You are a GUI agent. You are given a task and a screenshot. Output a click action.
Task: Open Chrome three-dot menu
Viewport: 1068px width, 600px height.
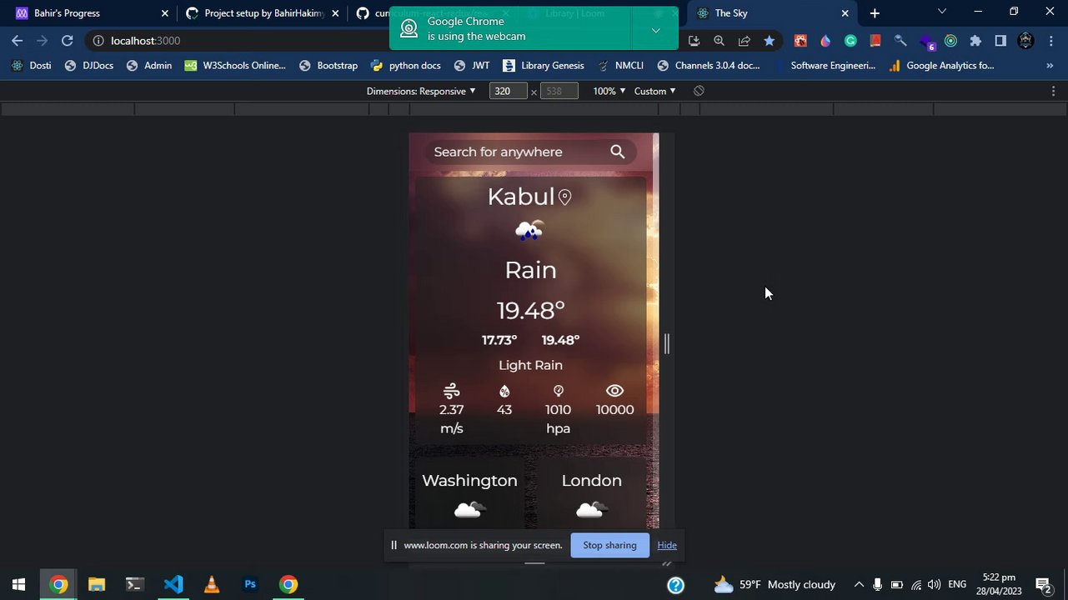[x=1050, y=41]
